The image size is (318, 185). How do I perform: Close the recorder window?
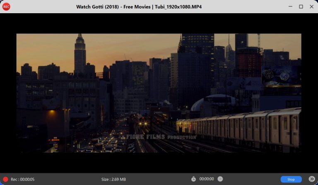tap(311, 7)
